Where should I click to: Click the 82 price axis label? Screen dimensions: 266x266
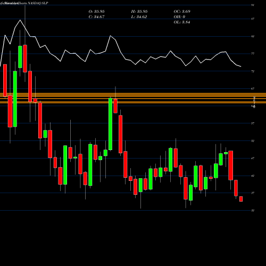[x=253, y=36]
